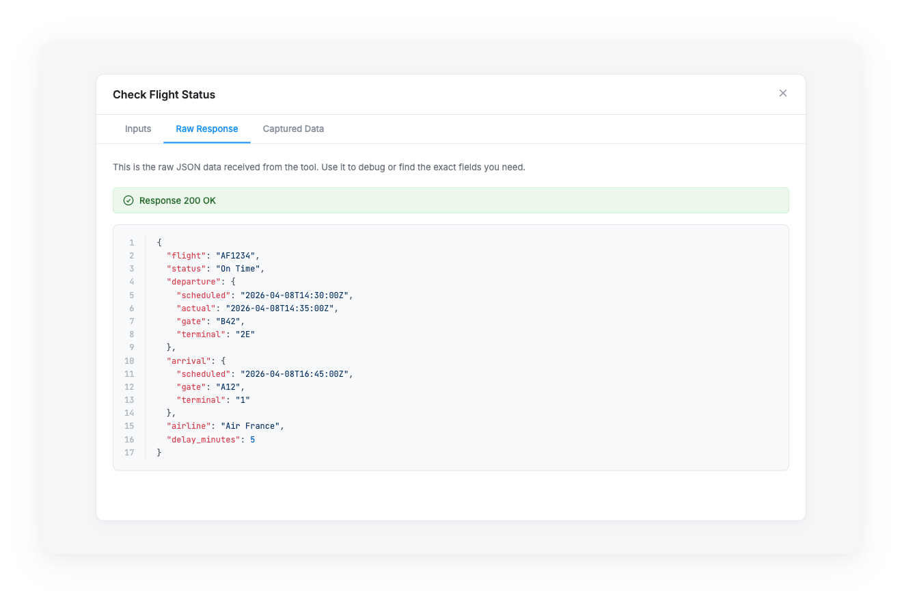This screenshot has height=595, width=902.
Task: Switch to the Inputs tab
Action: 138,129
